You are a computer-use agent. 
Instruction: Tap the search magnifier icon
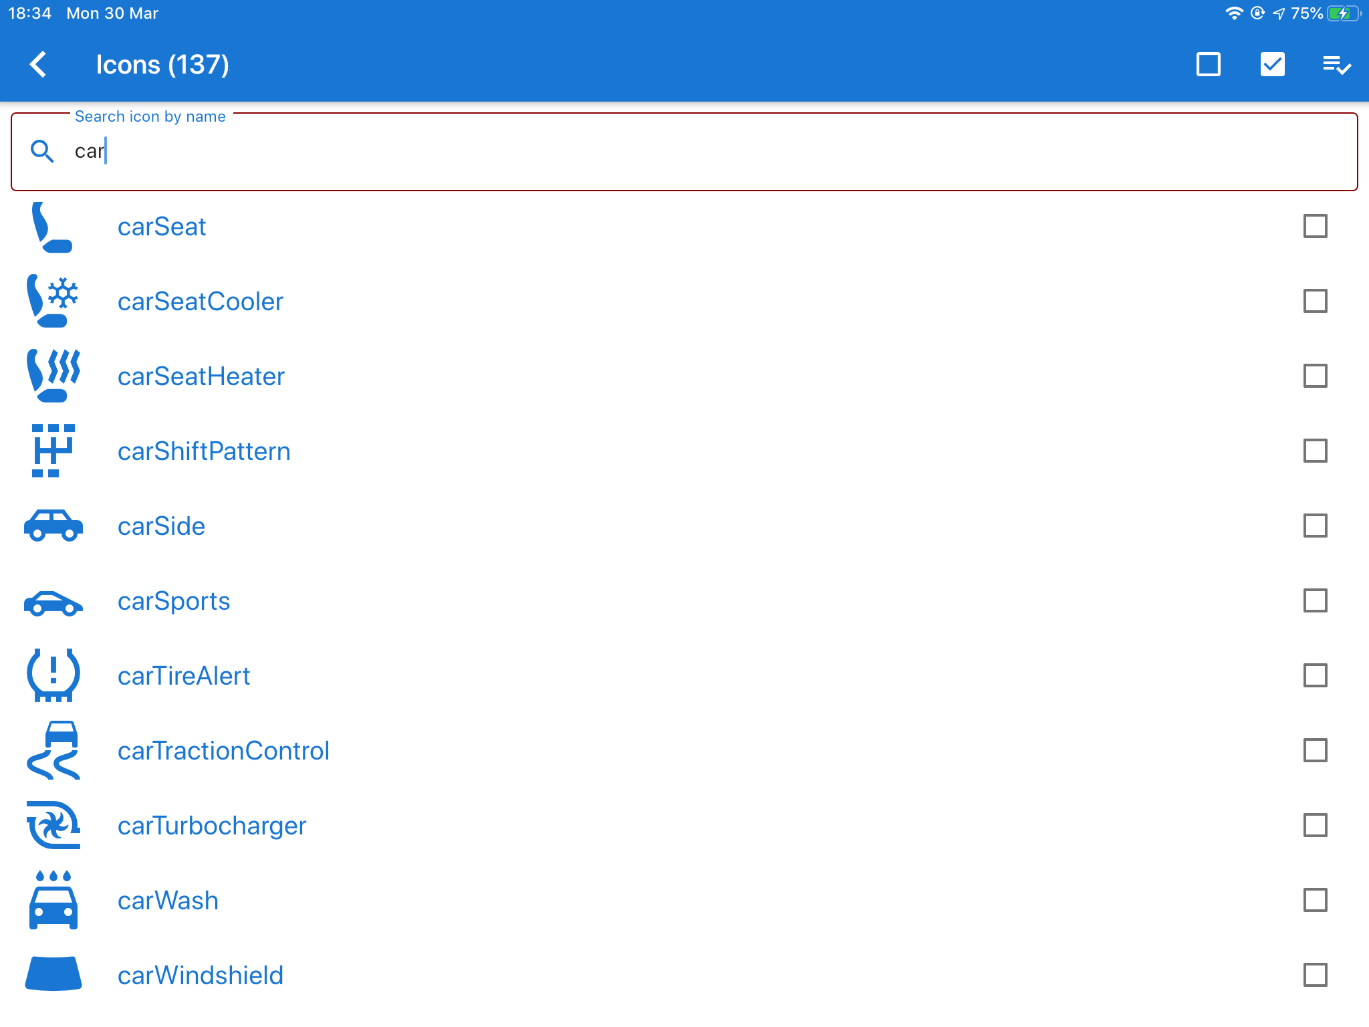click(x=42, y=151)
